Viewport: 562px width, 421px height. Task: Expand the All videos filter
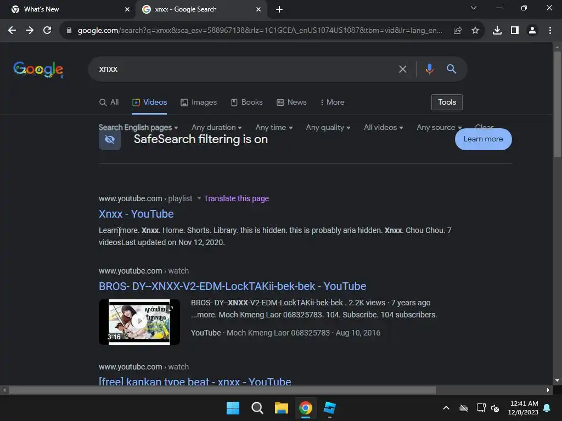tap(383, 127)
